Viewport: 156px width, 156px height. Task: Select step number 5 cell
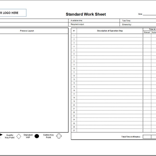(x=74, y=50)
